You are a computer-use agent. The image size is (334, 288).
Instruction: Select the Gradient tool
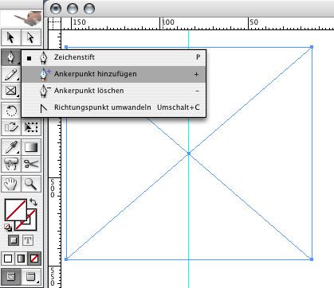tap(31, 147)
